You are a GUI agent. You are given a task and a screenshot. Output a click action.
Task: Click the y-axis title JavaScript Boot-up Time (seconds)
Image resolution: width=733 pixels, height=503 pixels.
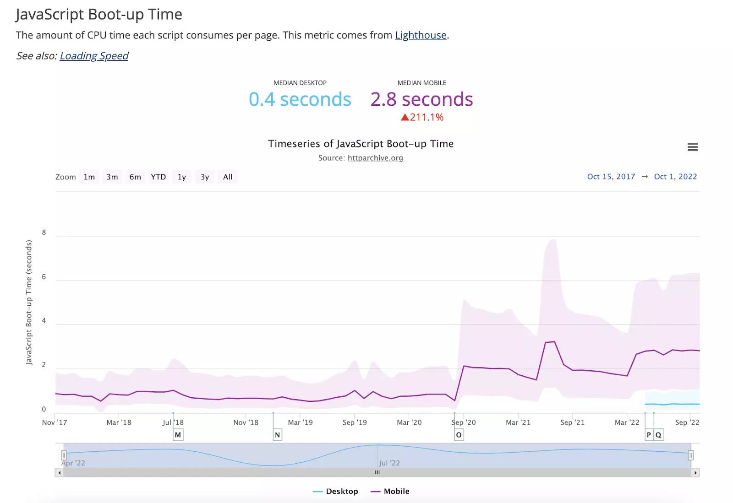[29, 303]
